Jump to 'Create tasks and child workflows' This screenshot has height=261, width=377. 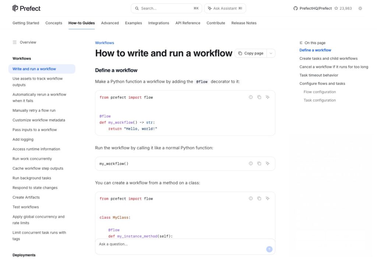click(x=328, y=58)
